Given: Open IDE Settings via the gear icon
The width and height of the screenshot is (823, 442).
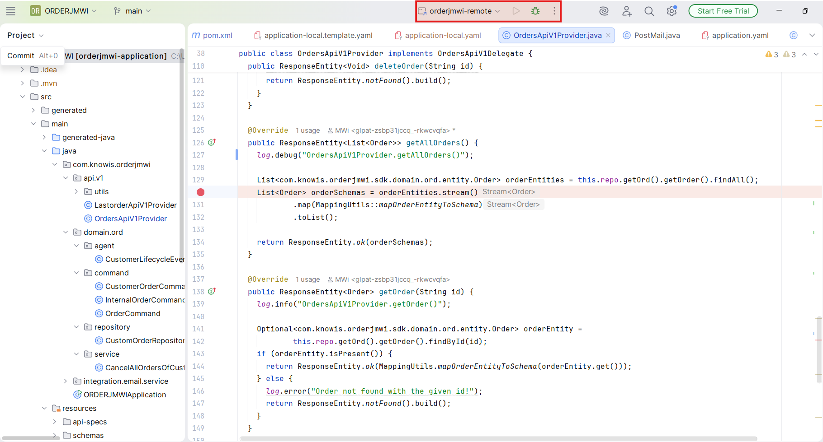Looking at the screenshot, I should tap(672, 10).
